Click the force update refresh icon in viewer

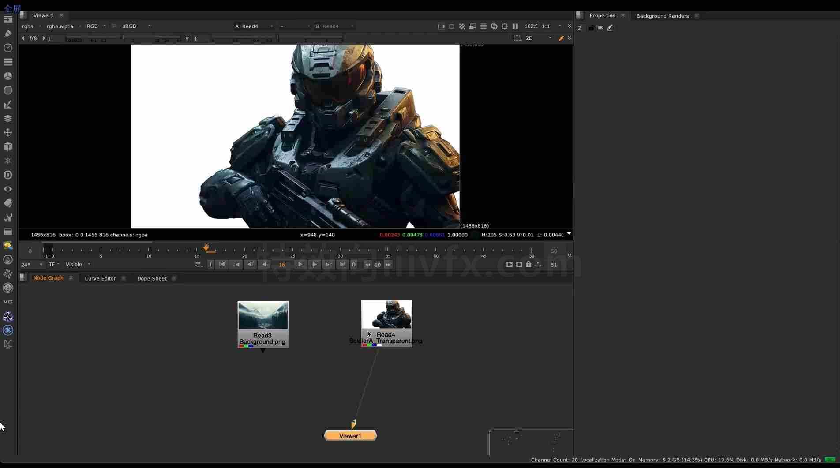494,26
